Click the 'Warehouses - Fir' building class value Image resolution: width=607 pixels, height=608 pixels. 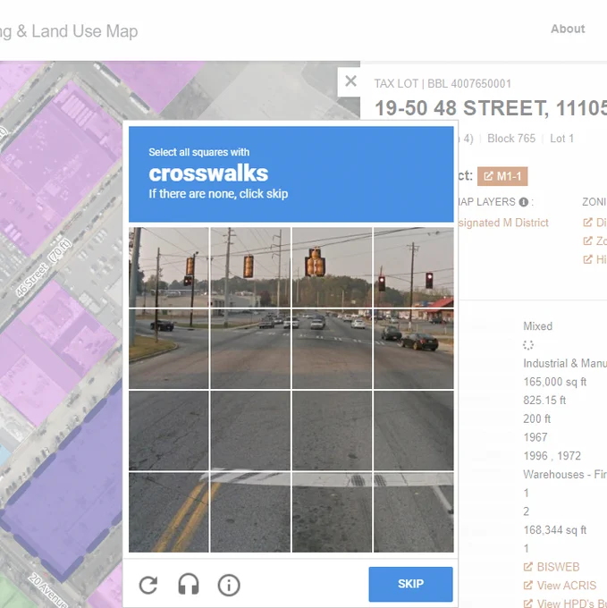[x=565, y=474]
